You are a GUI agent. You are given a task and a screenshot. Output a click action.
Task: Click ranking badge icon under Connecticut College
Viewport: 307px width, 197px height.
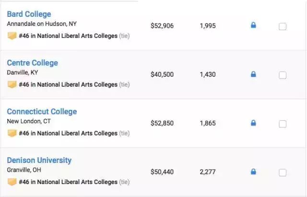pos(12,133)
